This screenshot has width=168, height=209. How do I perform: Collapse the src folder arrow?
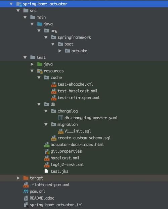(x=18, y=11)
